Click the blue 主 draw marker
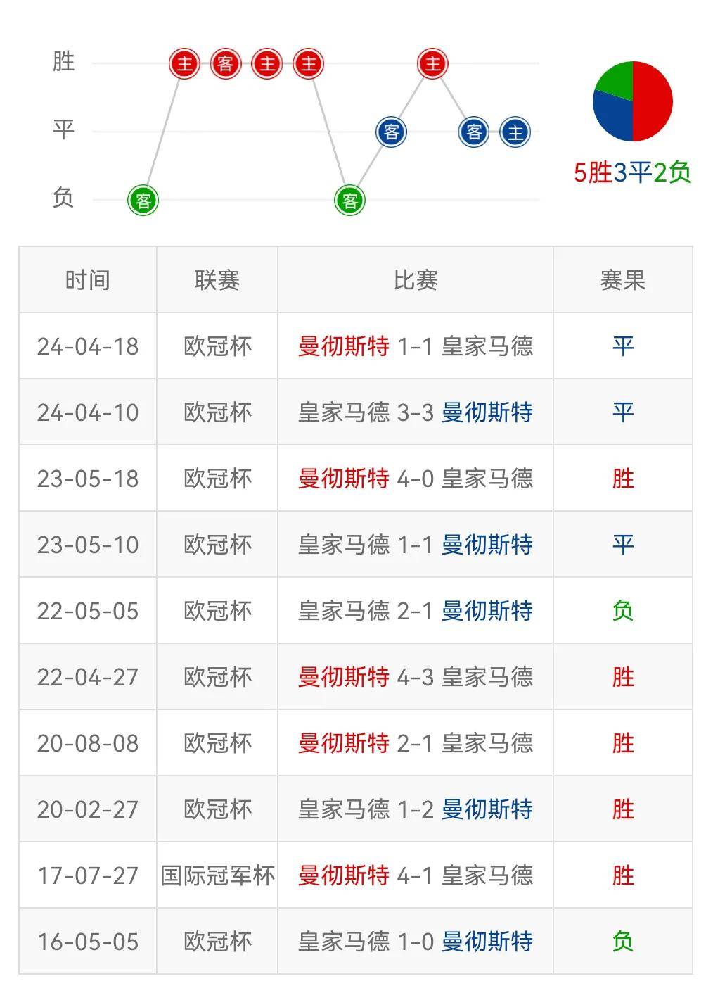713x993 pixels. point(515,132)
